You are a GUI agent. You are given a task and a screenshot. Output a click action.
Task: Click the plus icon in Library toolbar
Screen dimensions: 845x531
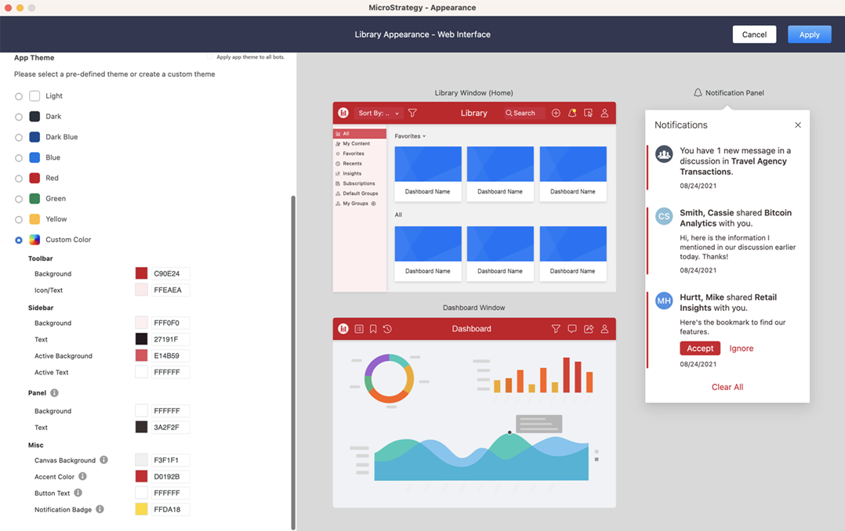pos(556,114)
